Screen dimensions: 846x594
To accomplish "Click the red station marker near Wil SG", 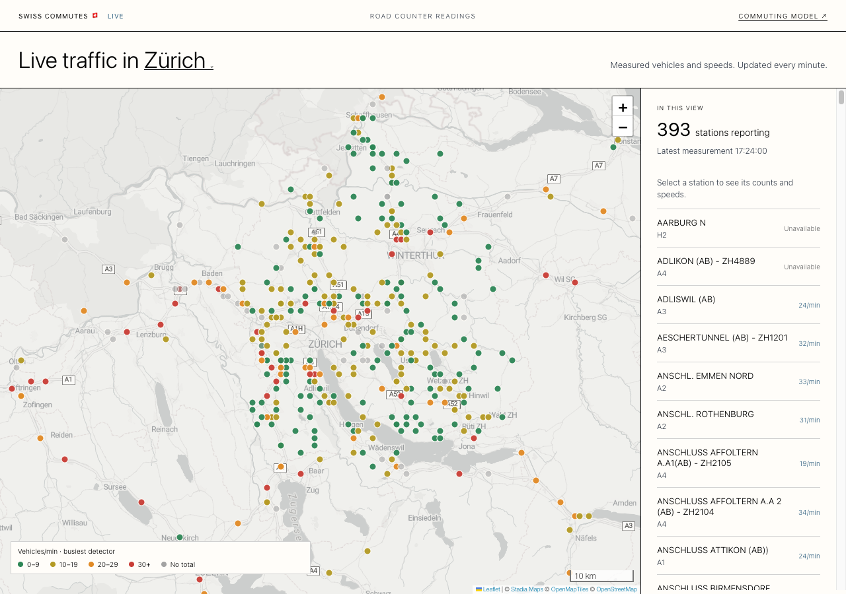I will (x=575, y=282).
